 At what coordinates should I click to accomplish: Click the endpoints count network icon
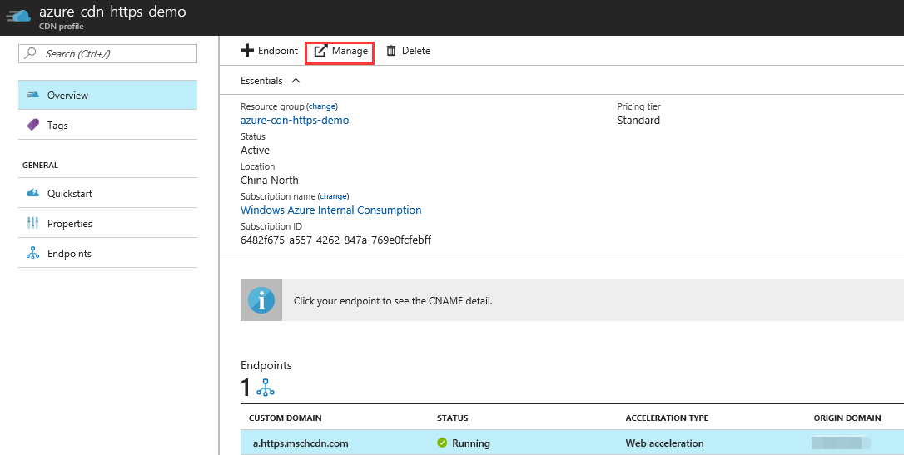pyautogui.click(x=266, y=388)
